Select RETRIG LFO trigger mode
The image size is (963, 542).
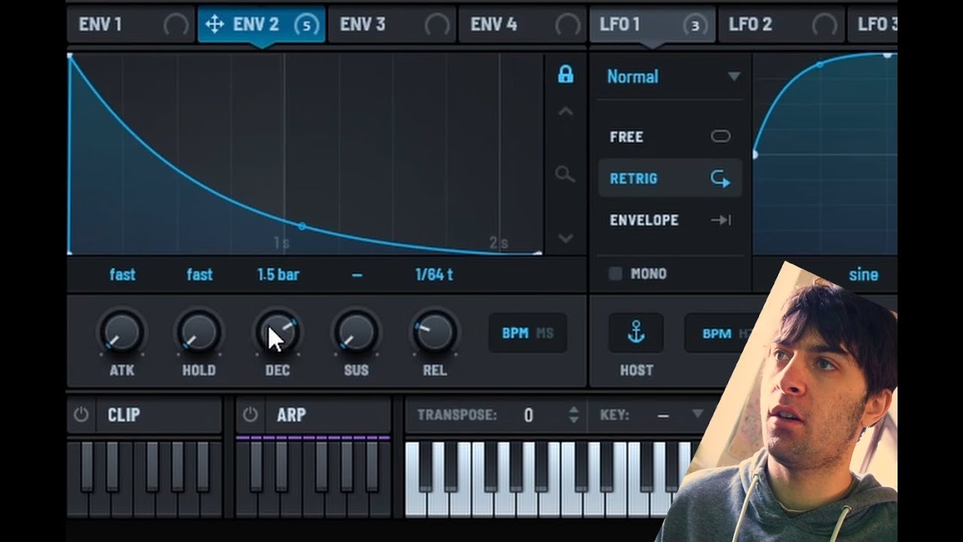point(670,178)
